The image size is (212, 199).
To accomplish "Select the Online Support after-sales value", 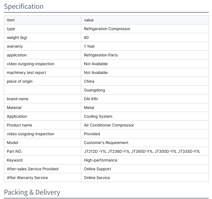I will [x=98, y=169].
